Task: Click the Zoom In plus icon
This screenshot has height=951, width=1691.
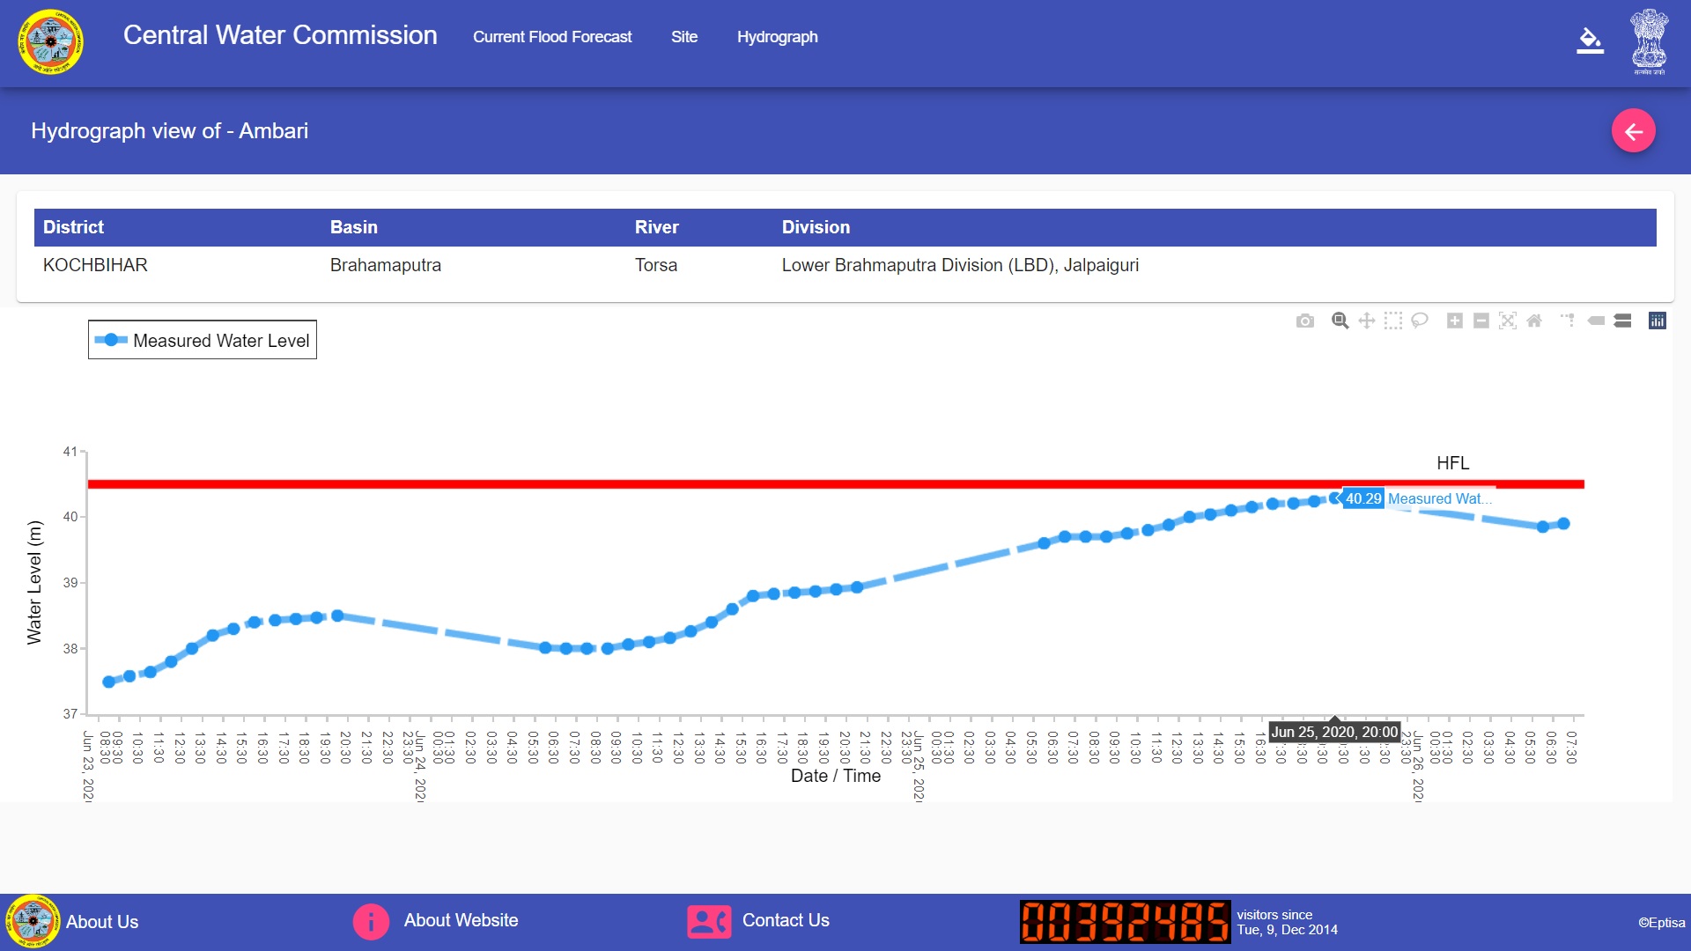Action: [1454, 321]
